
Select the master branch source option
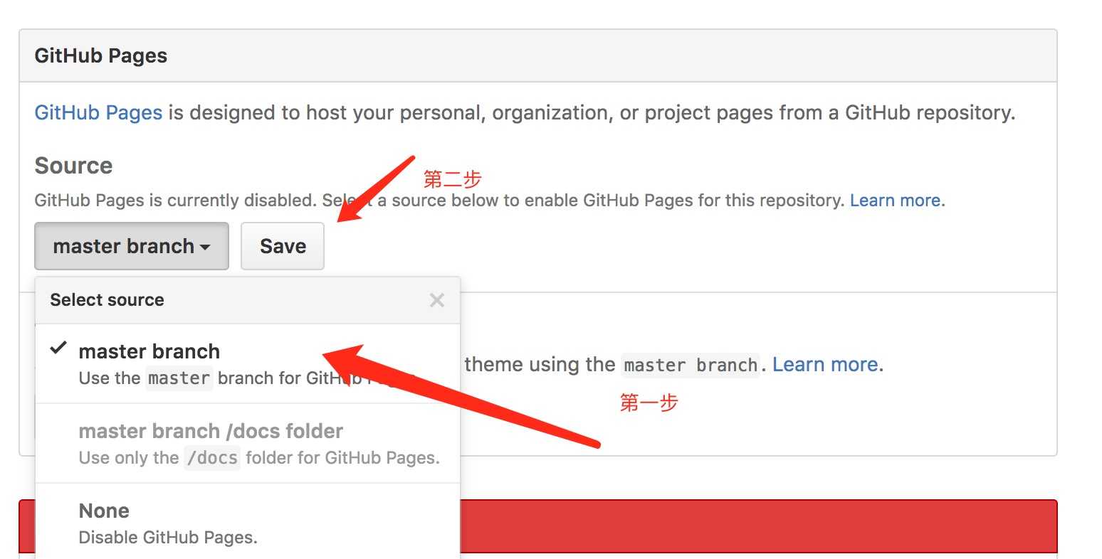point(149,351)
